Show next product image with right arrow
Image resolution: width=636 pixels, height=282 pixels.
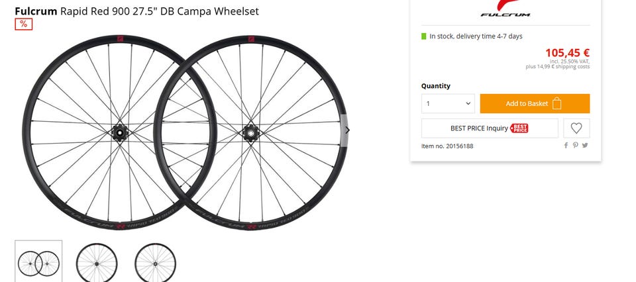click(348, 130)
